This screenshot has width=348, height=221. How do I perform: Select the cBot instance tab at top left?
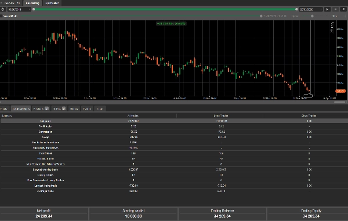click(x=12, y=3)
